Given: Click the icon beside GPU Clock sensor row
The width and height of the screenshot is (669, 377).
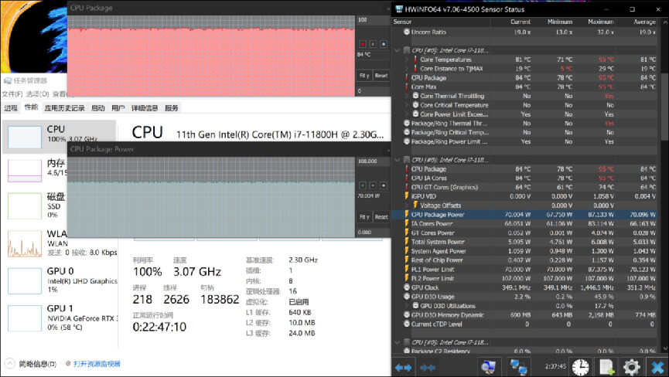Looking at the screenshot, I should click(x=407, y=287).
